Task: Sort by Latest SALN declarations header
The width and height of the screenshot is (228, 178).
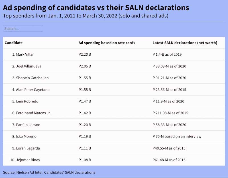Action: [185, 43]
